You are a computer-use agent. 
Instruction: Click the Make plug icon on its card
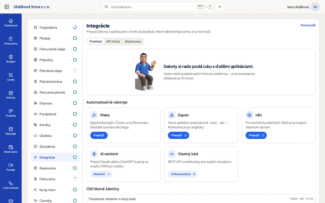tap(94, 115)
